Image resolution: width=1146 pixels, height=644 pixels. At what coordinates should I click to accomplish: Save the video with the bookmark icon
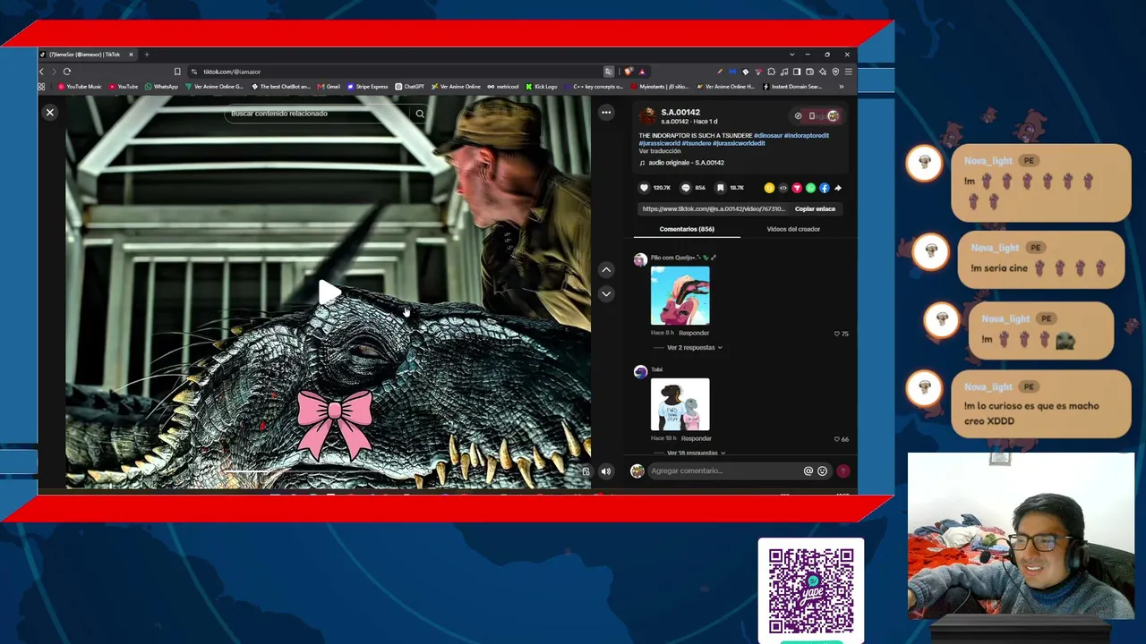[721, 188]
